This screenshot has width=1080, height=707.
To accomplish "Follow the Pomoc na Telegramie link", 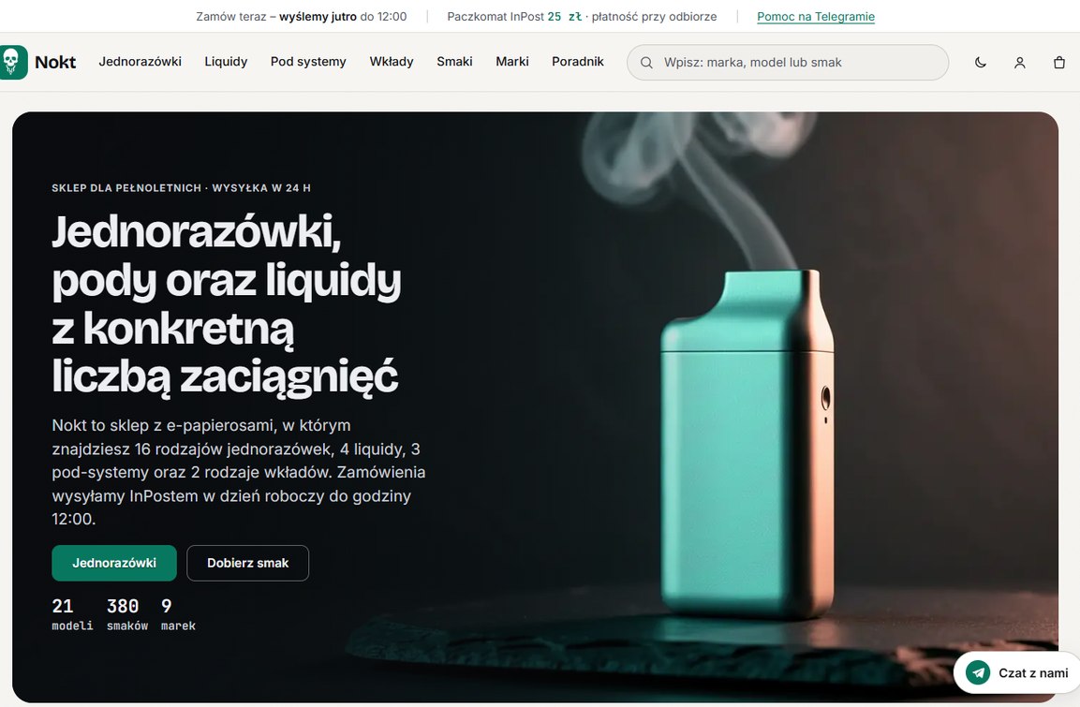I will click(816, 17).
